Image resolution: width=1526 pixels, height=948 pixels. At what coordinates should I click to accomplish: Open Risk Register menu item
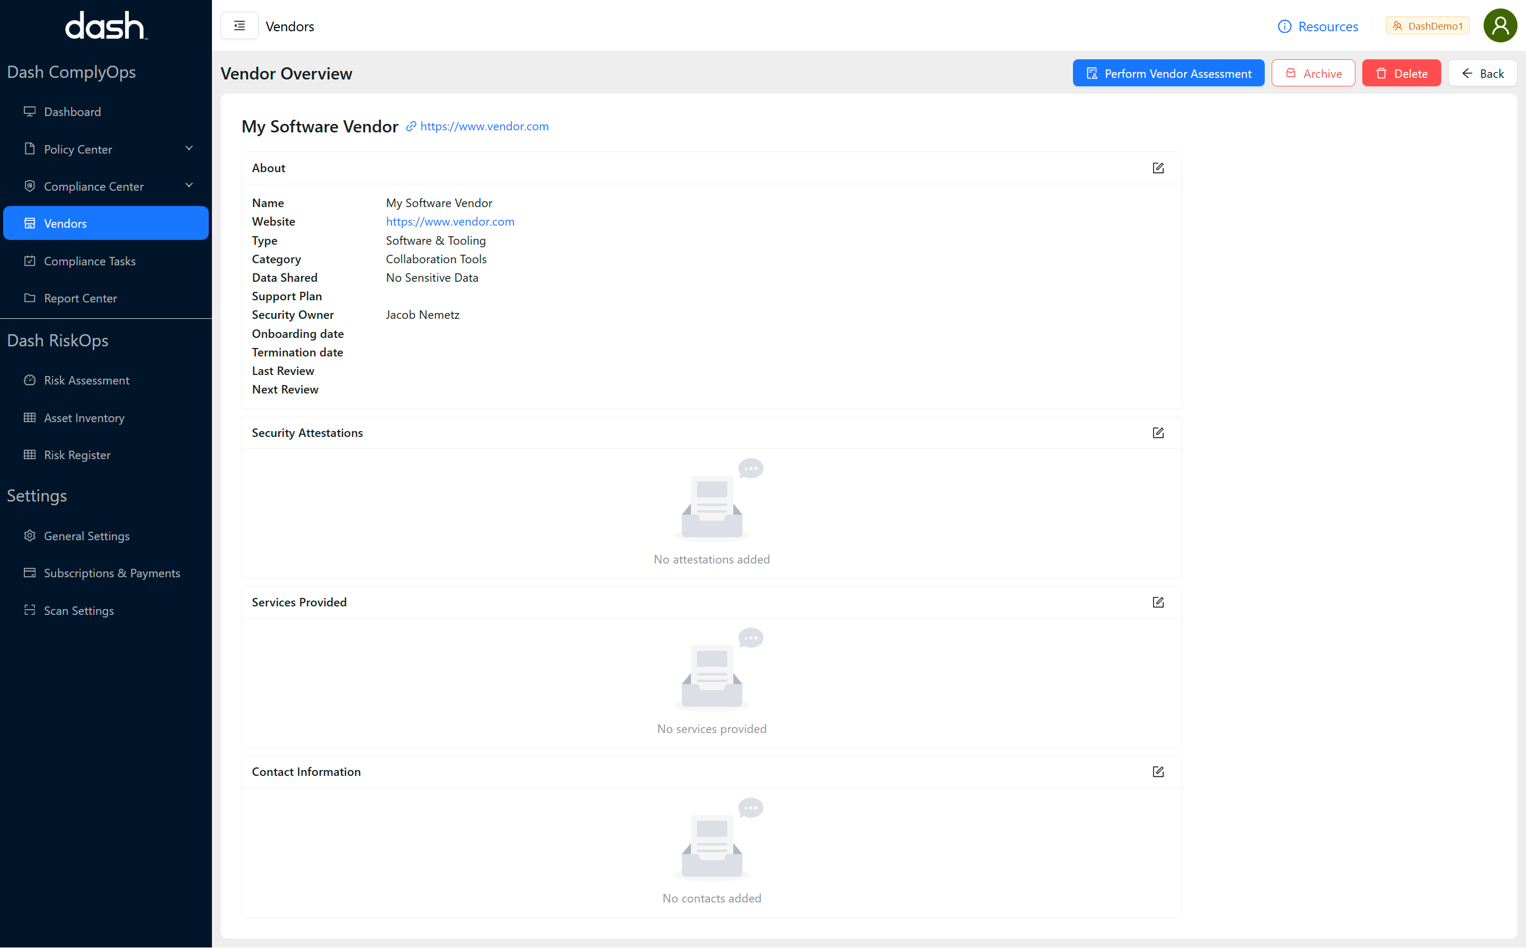click(77, 454)
